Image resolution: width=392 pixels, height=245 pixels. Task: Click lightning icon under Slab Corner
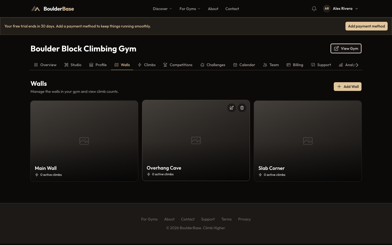pos(260,175)
